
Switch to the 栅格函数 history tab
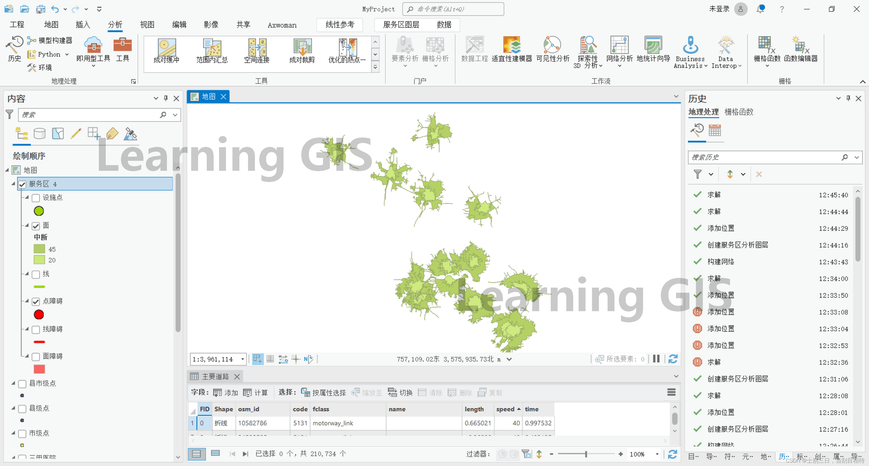tap(739, 112)
